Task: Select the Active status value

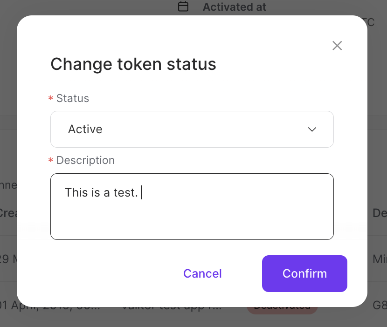Action: point(85,129)
